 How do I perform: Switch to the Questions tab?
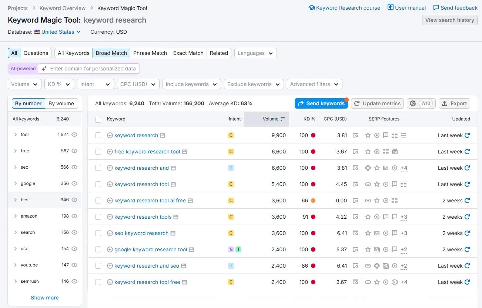point(36,53)
